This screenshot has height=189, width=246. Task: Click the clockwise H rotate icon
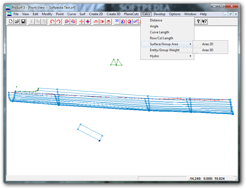coord(73,21)
